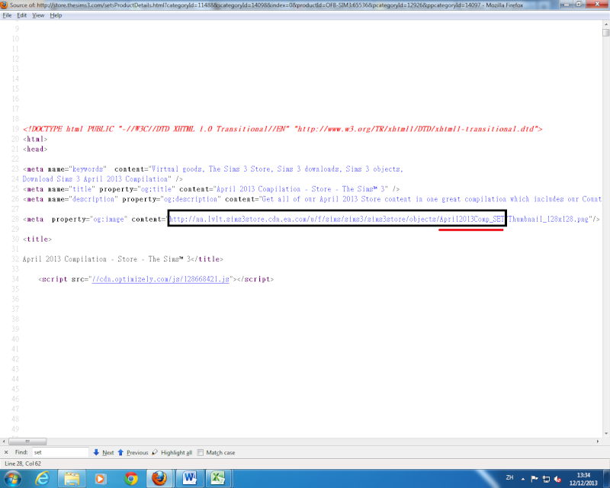Click the horizontal scrollbar left arrow
The height and width of the screenshot is (488, 610).
coord(4,441)
